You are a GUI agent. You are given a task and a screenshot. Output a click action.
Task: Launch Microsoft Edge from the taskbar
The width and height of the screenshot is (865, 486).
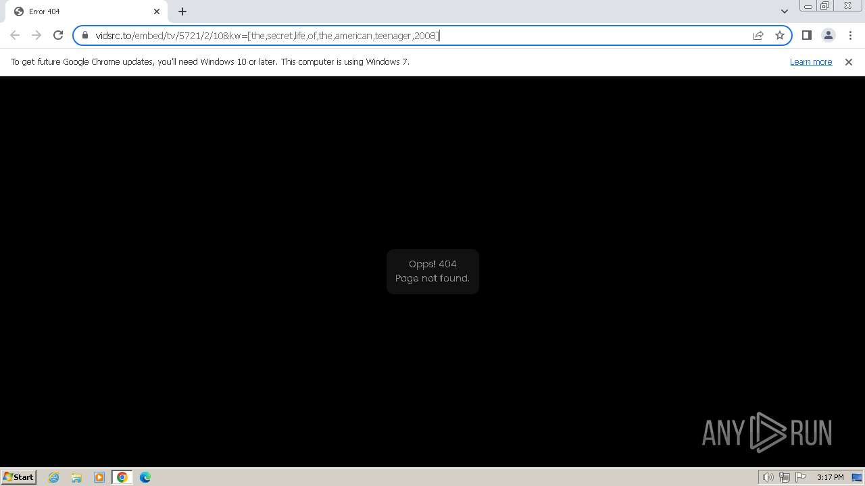(x=145, y=477)
